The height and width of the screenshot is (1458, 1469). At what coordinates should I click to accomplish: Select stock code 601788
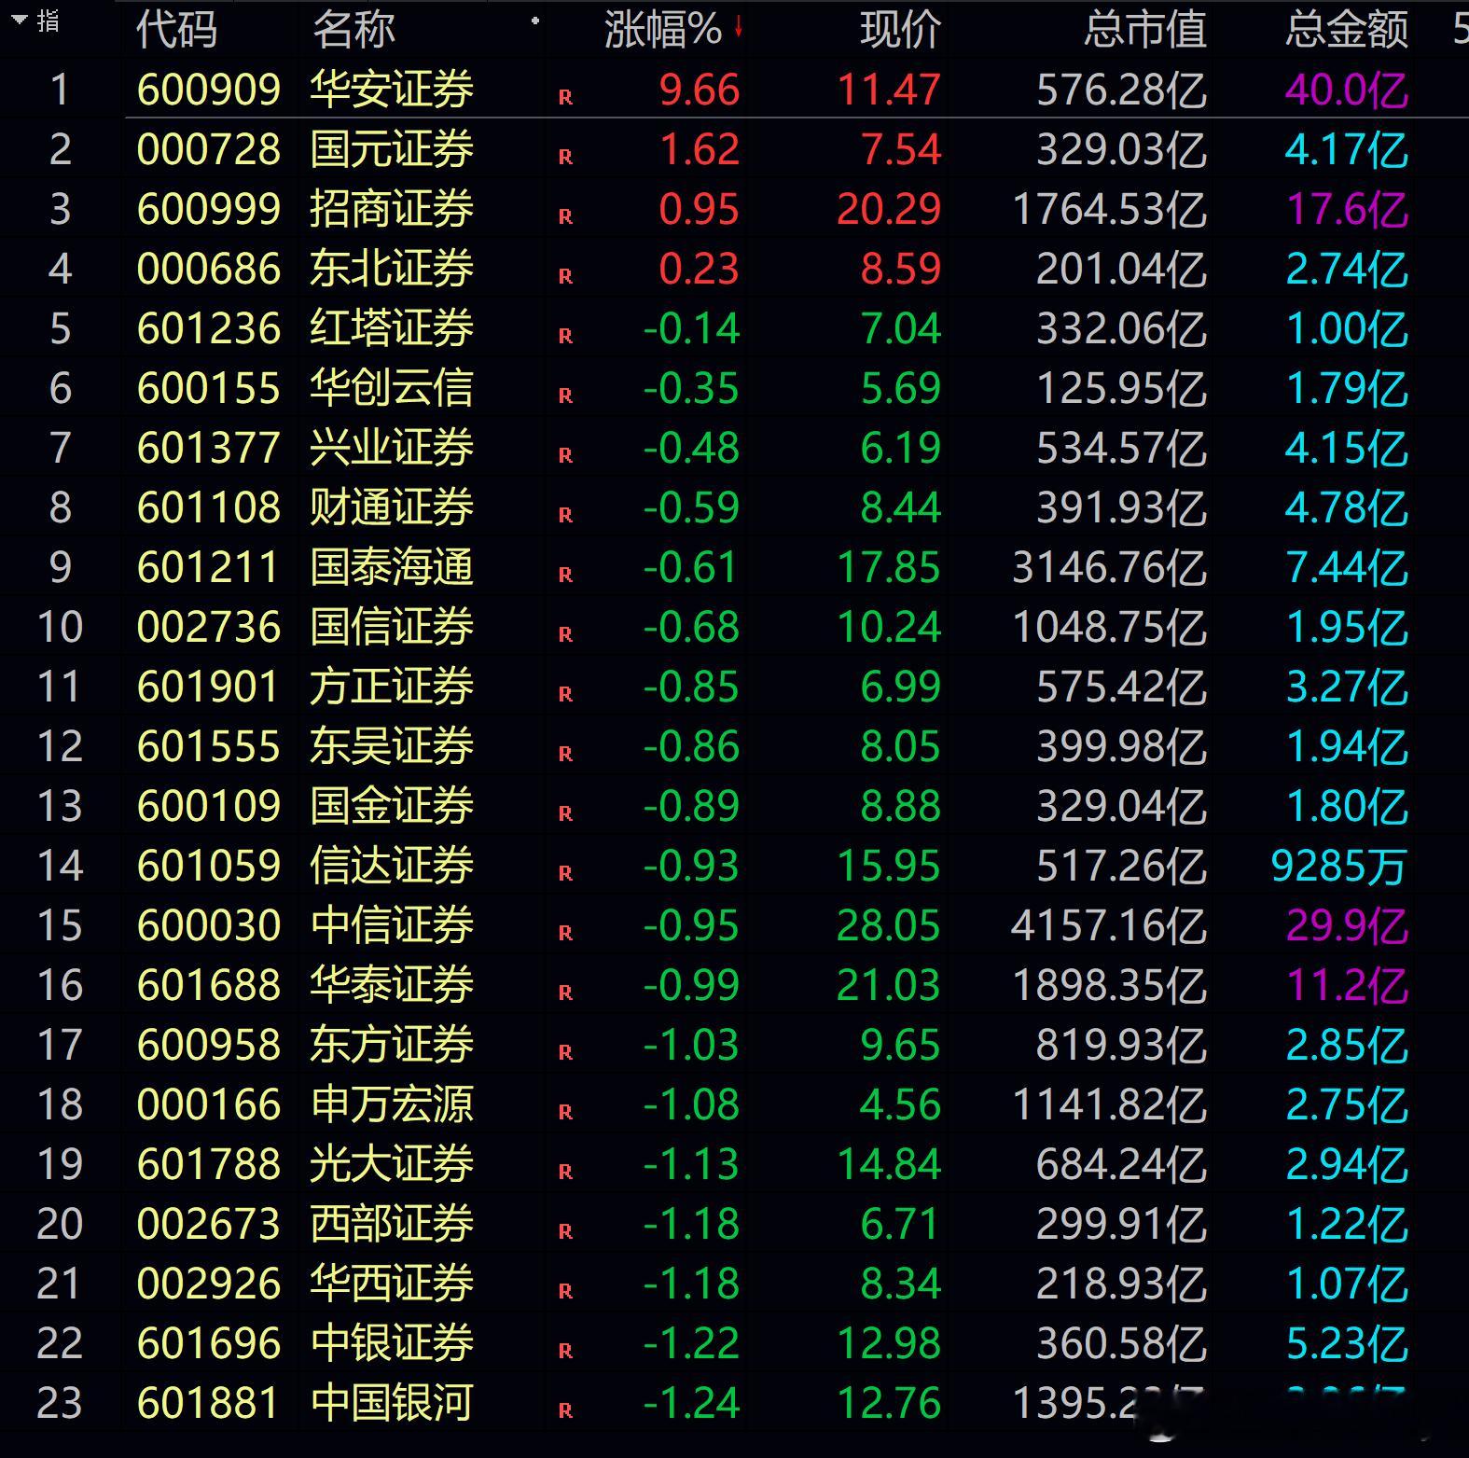209,1164
